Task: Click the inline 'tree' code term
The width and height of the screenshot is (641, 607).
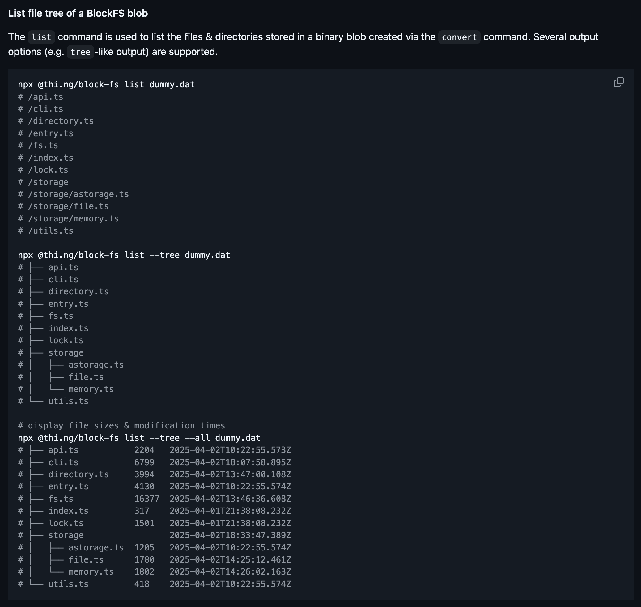Action: click(x=80, y=52)
